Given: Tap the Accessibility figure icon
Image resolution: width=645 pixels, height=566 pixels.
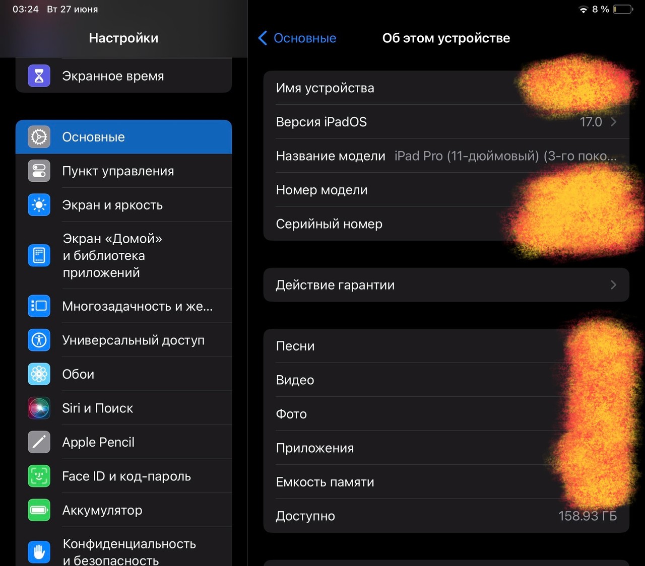Looking at the screenshot, I should (x=39, y=340).
